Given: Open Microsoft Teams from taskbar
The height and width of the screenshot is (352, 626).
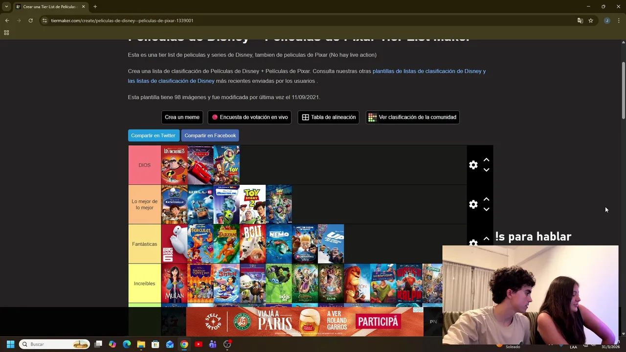Looking at the screenshot, I should coord(212,344).
